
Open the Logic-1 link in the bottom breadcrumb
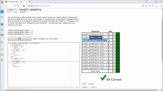(93, 87)
